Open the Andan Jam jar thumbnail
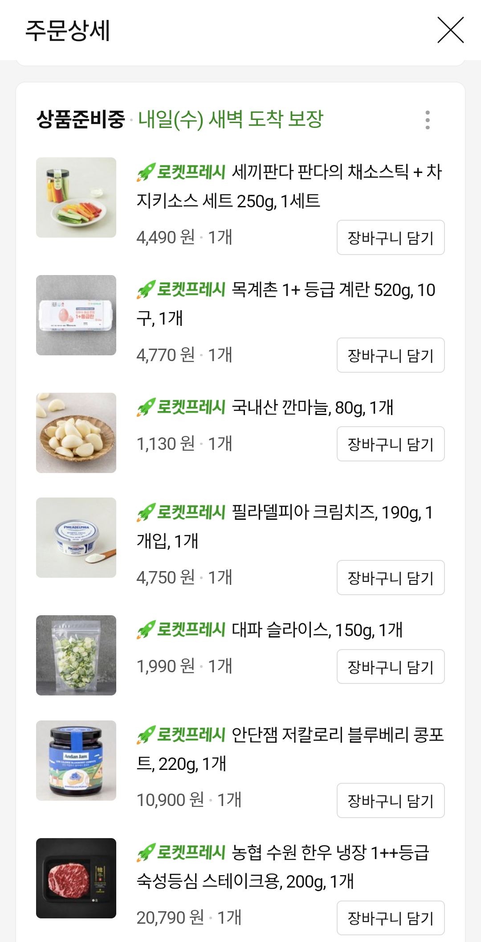This screenshot has width=481, height=942. [x=76, y=761]
